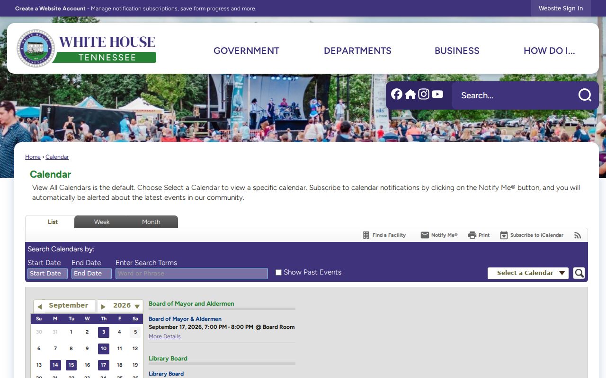Open the Instagram social icon
This screenshot has width=606, height=378.
pyautogui.click(x=424, y=94)
